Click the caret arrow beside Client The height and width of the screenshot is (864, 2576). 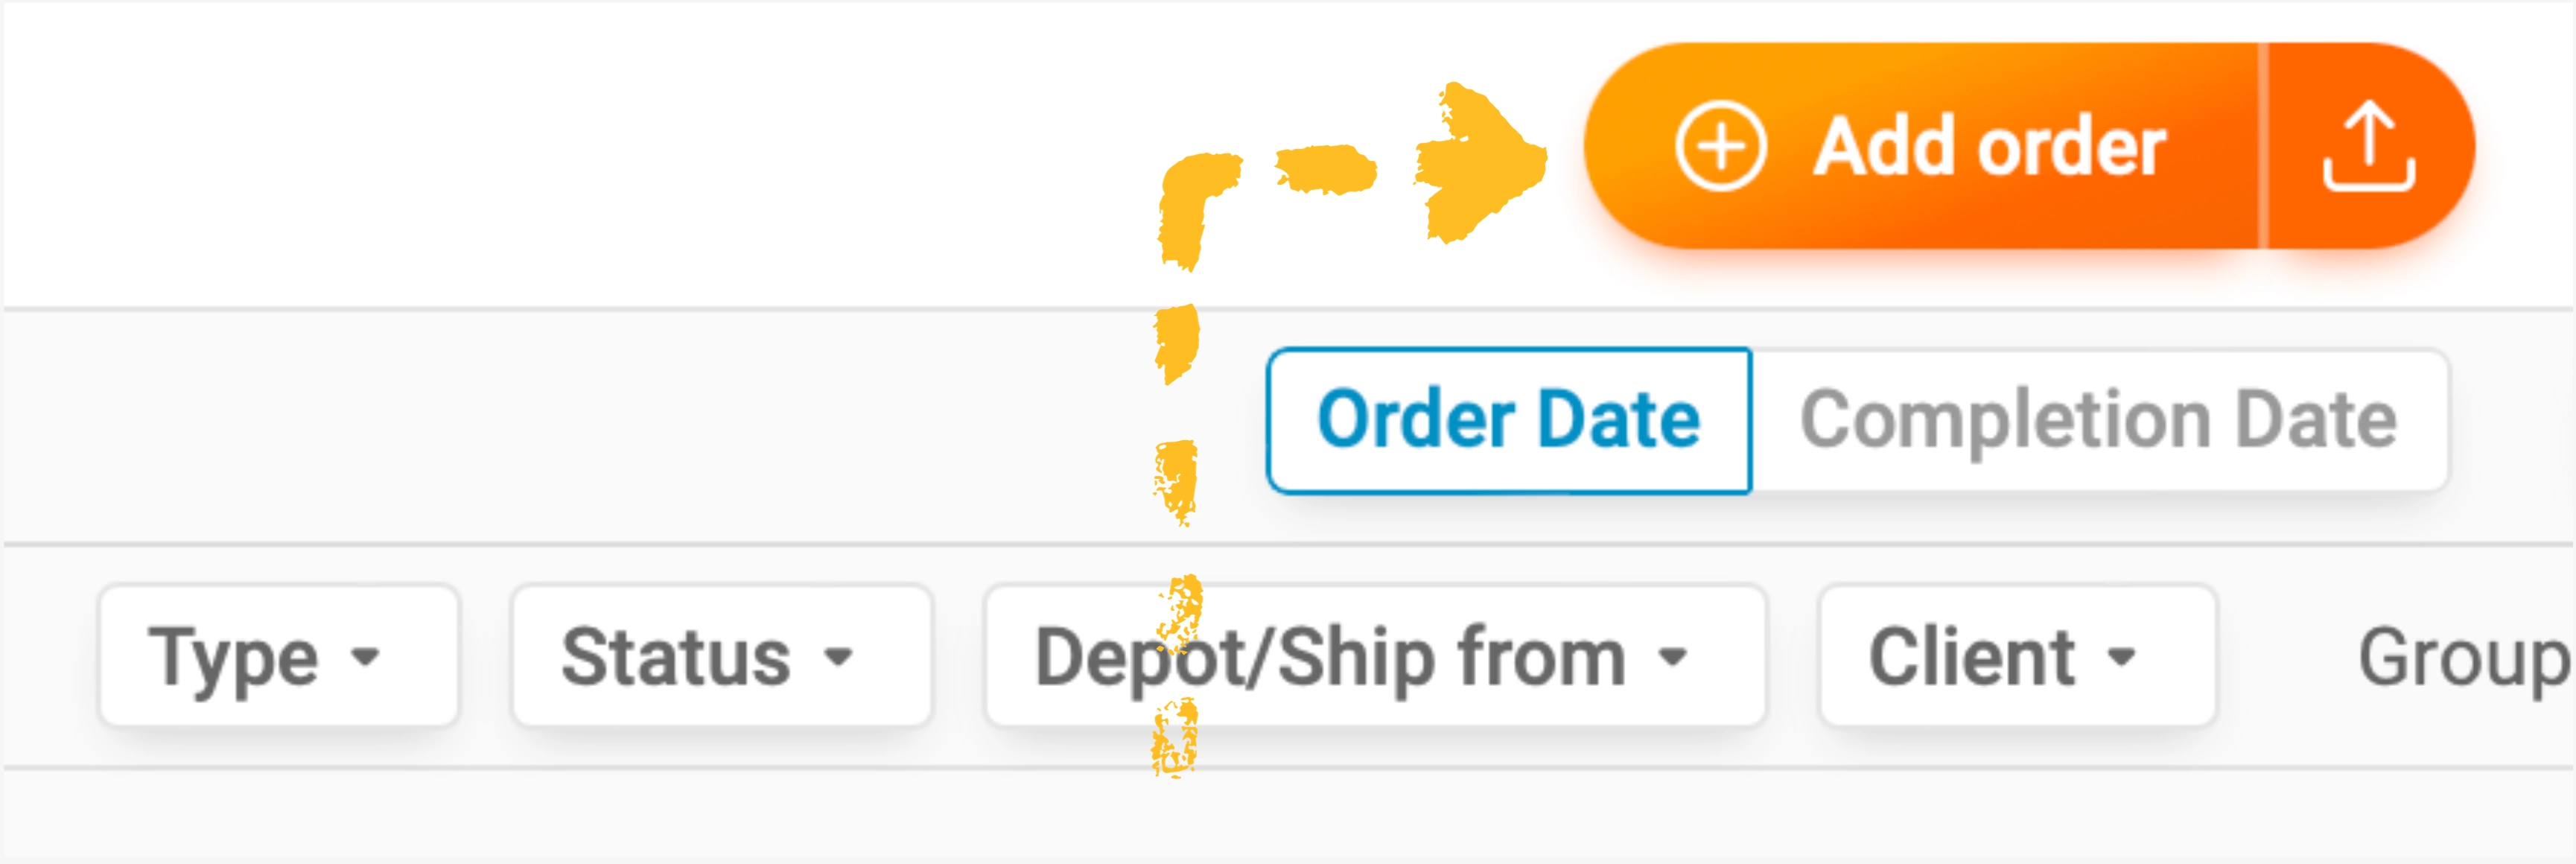[2121, 657]
